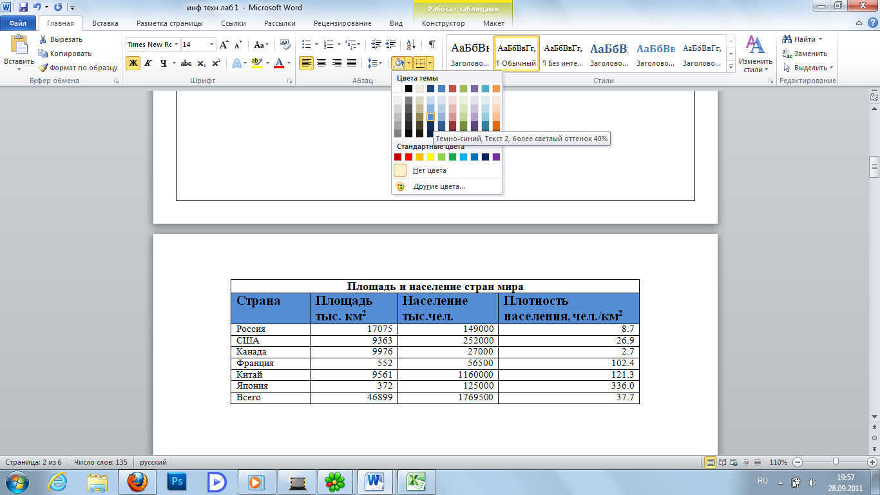Click the shrink font size icon
The image size is (880, 495).
[x=238, y=44]
